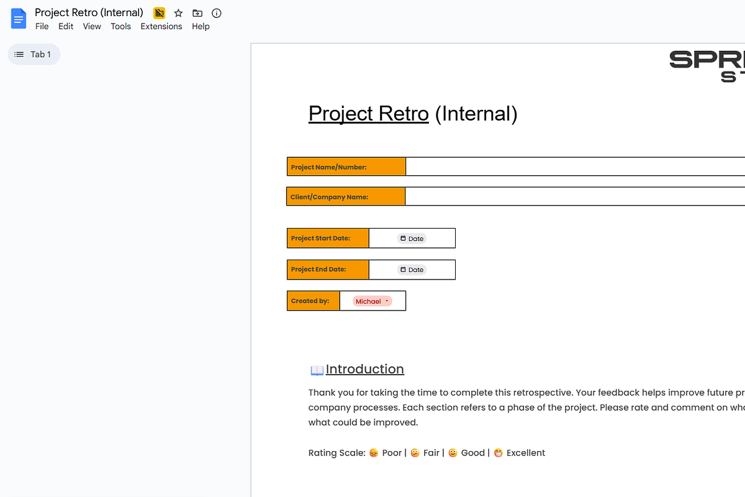Click the Good rating emoji
Screen dimensions: 745x497
pyautogui.click(x=453, y=453)
